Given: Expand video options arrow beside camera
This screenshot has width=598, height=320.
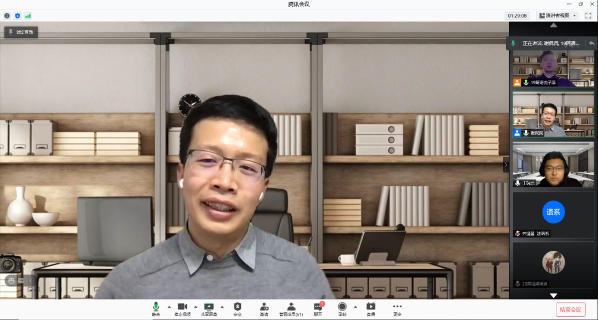Looking at the screenshot, I should coord(195,307).
